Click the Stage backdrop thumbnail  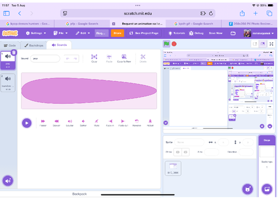[x=267, y=152]
